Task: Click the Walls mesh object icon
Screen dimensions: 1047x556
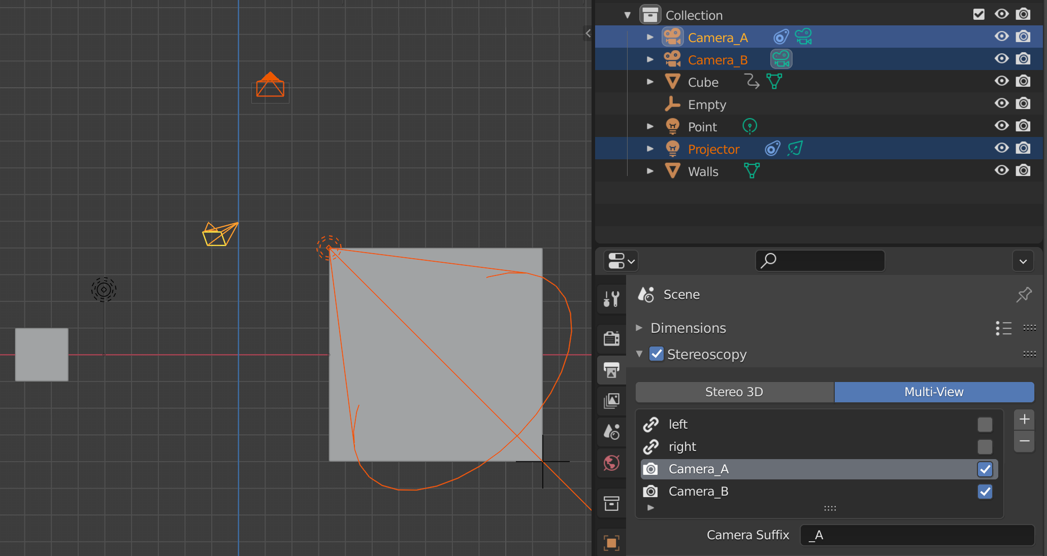Action: pyautogui.click(x=672, y=171)
